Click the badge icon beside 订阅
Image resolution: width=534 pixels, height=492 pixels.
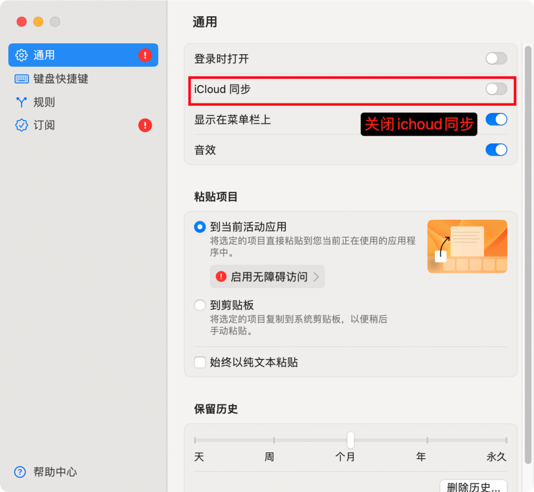(20, 125)
